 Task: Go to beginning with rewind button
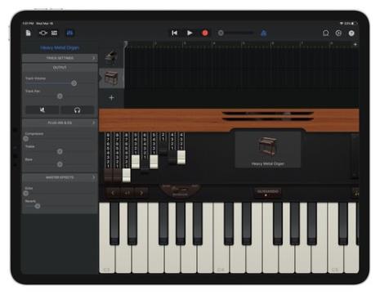tap(174, 33)
